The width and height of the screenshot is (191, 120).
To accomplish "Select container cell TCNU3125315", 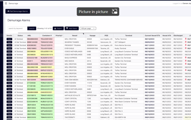I will click(47, 83).
